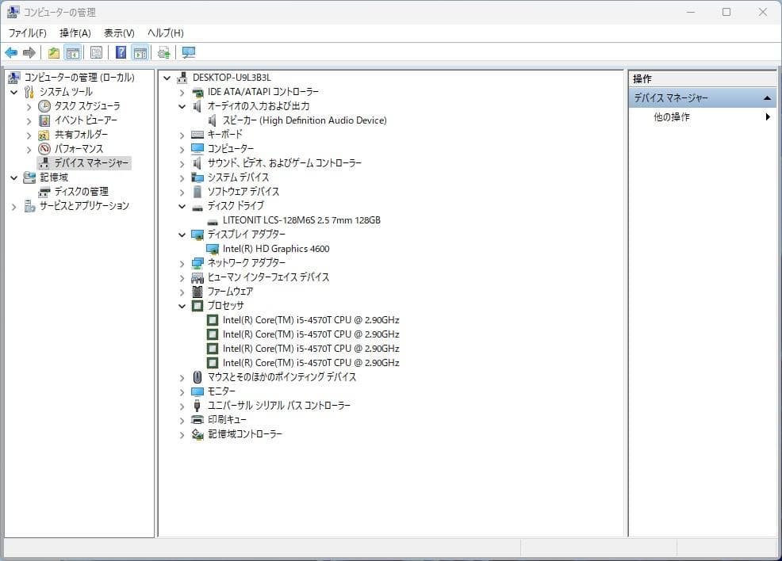
Task: Expand the キーボード category
Action: (x=182, y=134)
